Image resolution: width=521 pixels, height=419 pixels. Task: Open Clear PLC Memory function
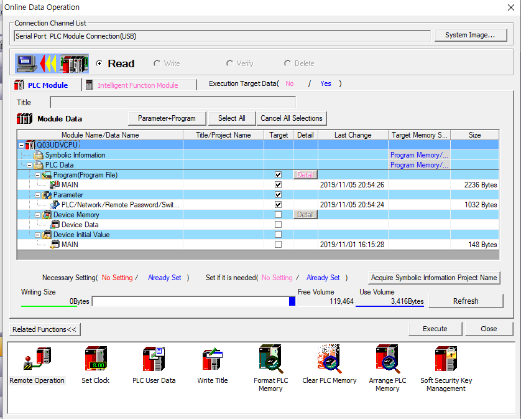[x=330, y=365]
